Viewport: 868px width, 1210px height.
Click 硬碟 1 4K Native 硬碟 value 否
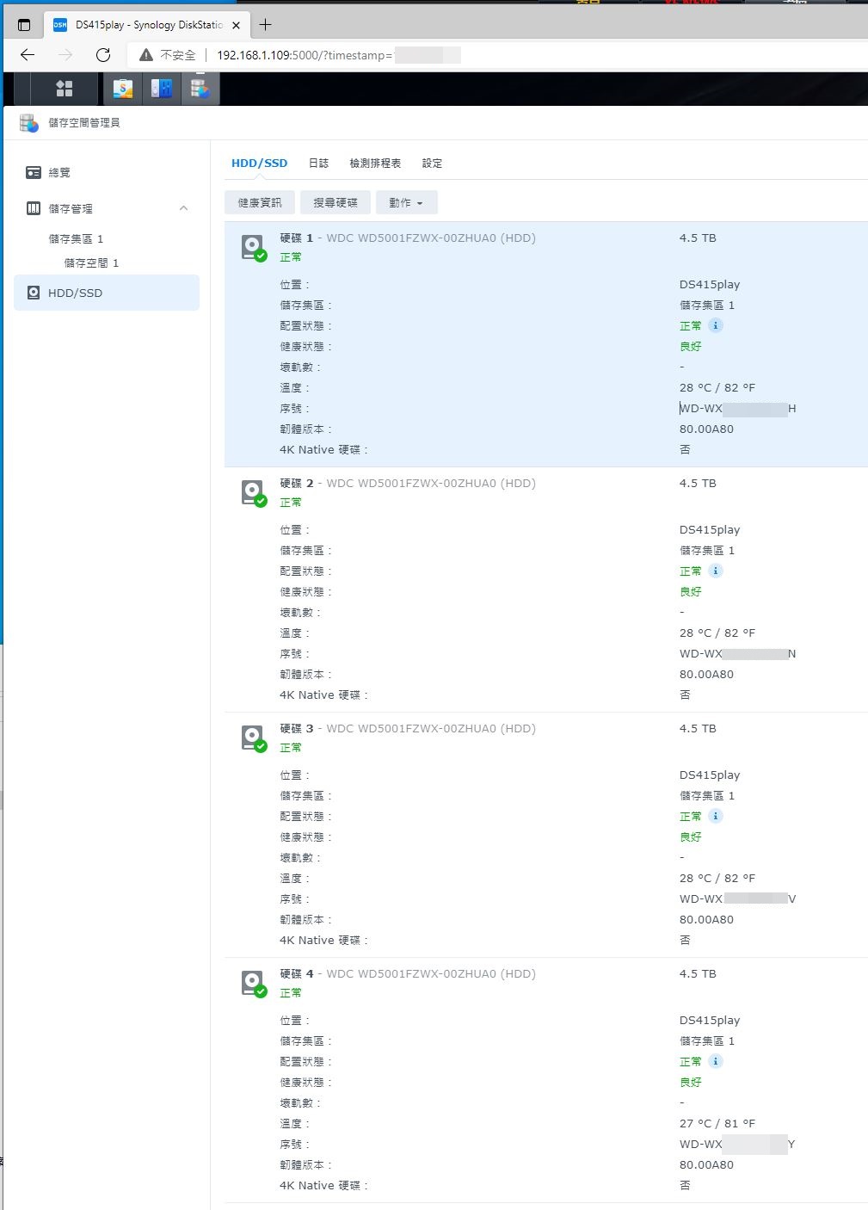click(685, 450)
